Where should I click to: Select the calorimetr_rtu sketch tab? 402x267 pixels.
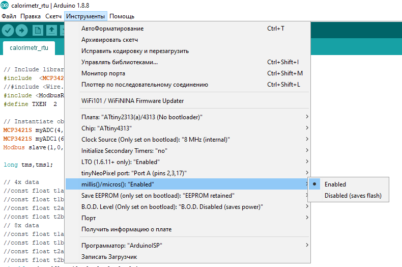[x=29, y=48]
